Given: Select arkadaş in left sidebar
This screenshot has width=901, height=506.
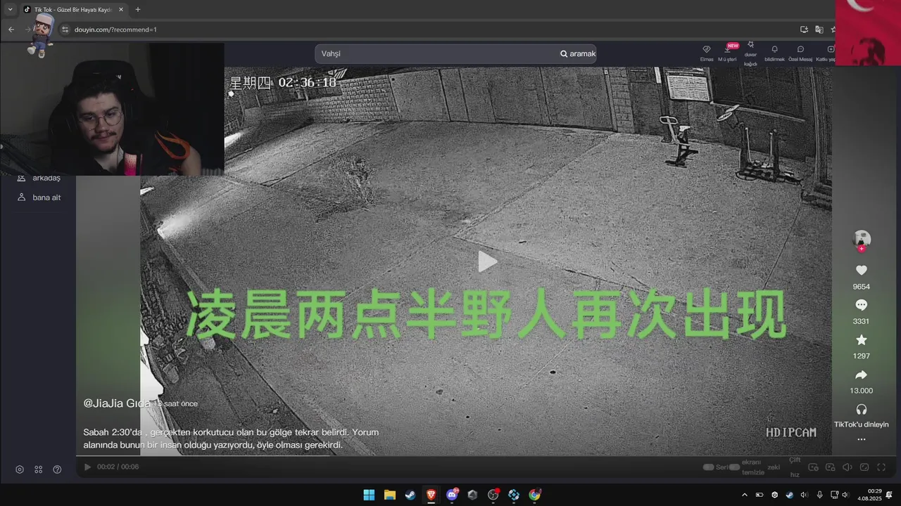Looking at the screenshot, I should pos(39,178).
